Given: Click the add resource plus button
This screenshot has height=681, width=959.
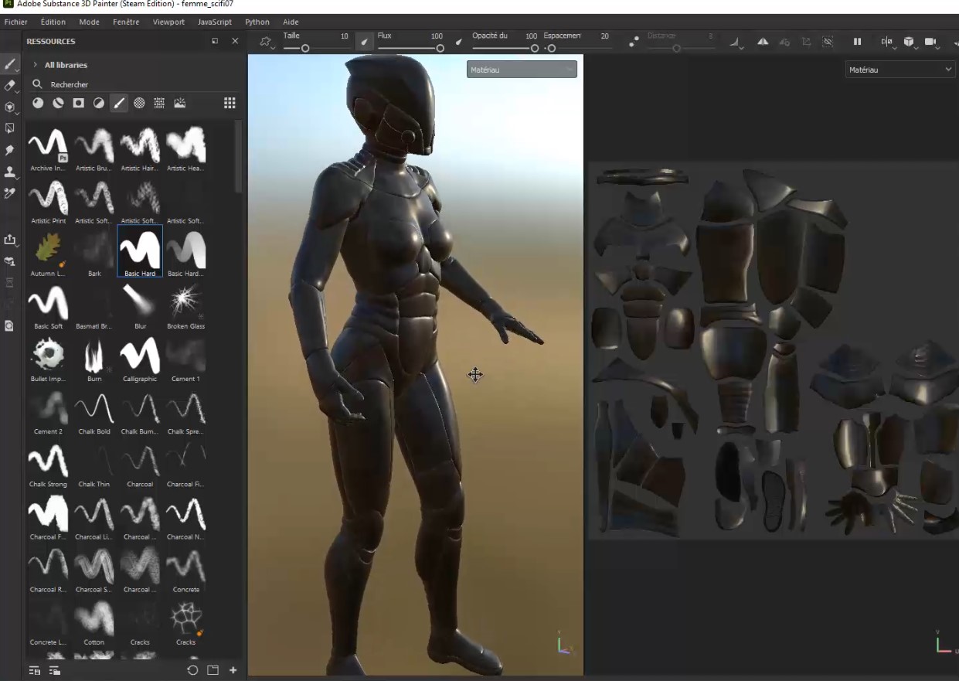Looking at the screenshot, I should [x=233, y=670].
